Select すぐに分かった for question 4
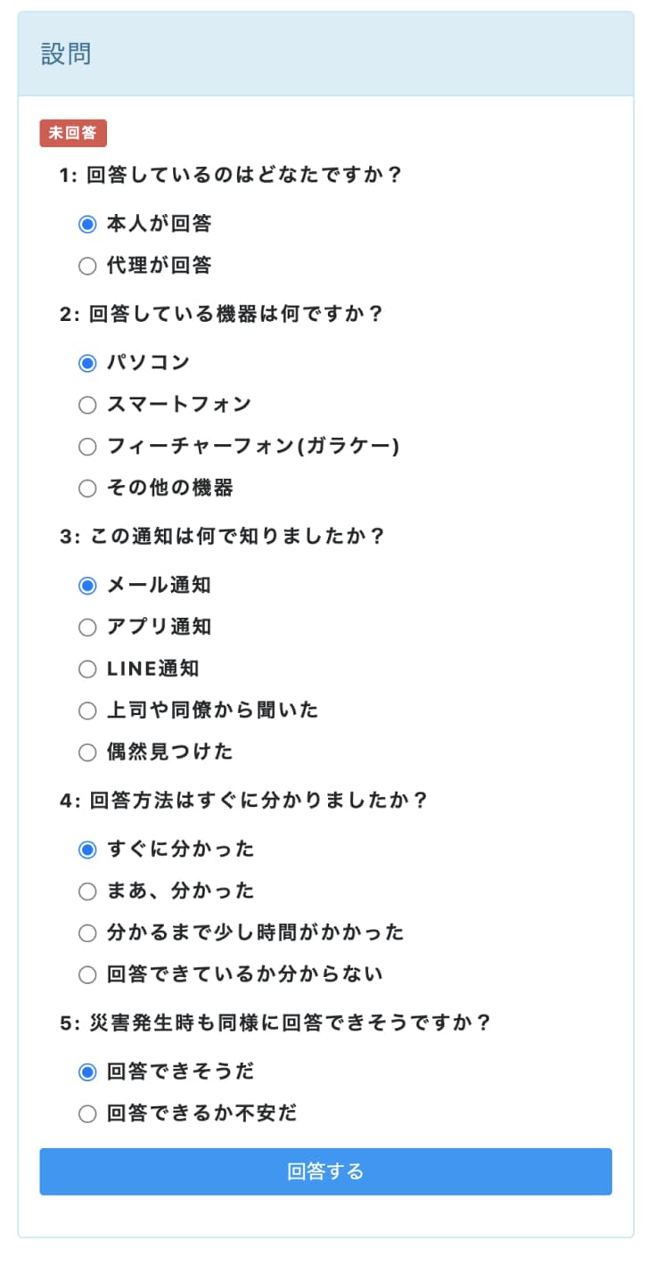The width and height of the screenshot is (656, 1273). tap(86, 849)
